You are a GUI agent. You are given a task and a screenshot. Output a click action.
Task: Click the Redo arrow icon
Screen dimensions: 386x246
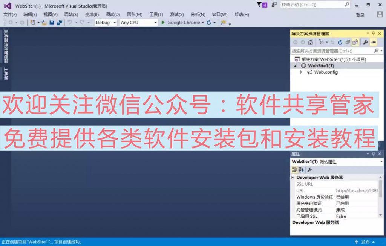point(82,23)
